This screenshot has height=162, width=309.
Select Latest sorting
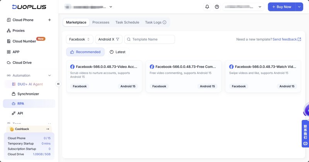point(117,52)
